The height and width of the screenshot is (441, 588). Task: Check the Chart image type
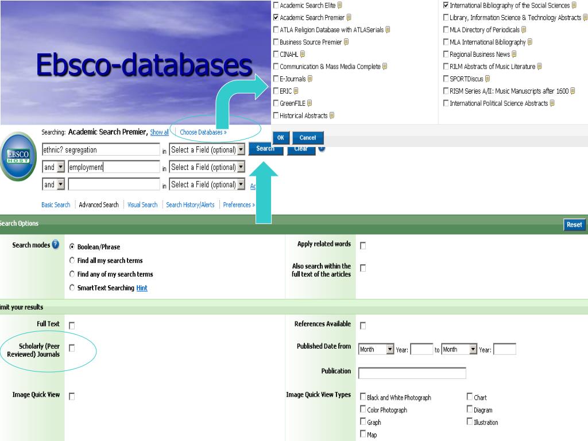point(470,396)
